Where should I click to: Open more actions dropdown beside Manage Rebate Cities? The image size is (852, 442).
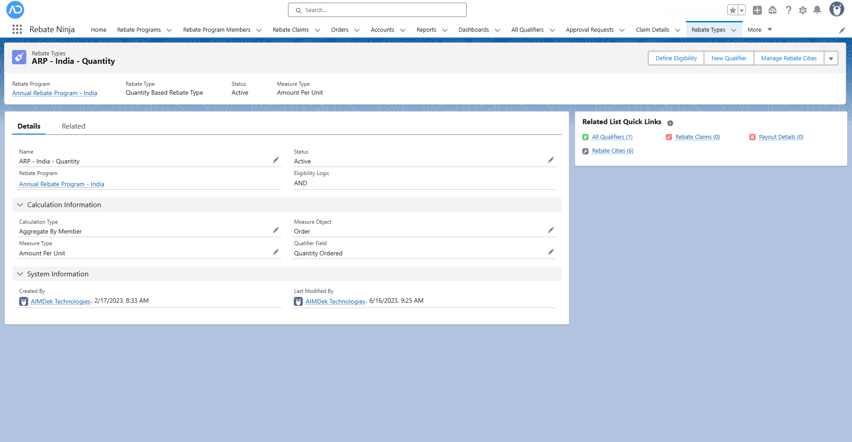[831, 58]
